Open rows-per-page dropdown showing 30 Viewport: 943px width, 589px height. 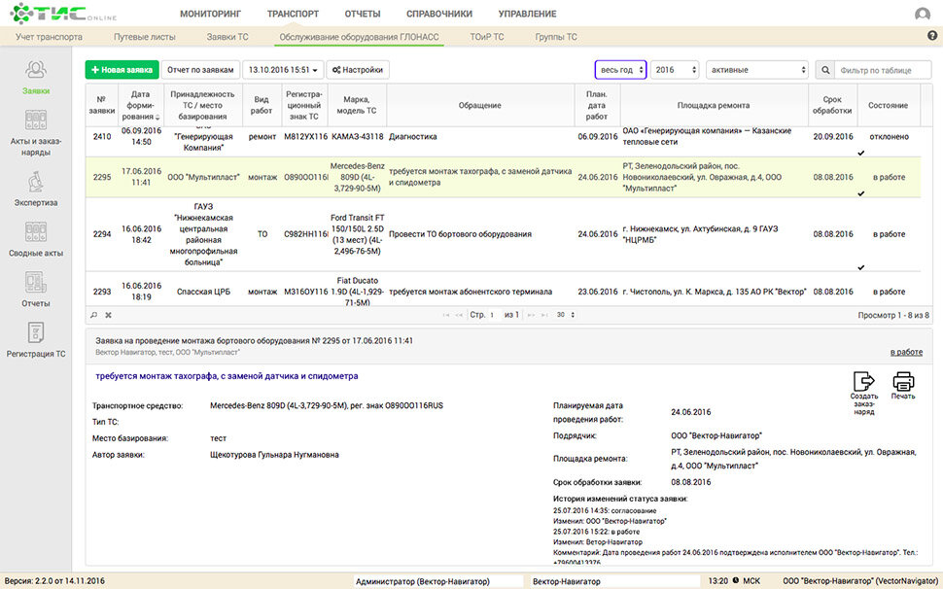(566, 315)
